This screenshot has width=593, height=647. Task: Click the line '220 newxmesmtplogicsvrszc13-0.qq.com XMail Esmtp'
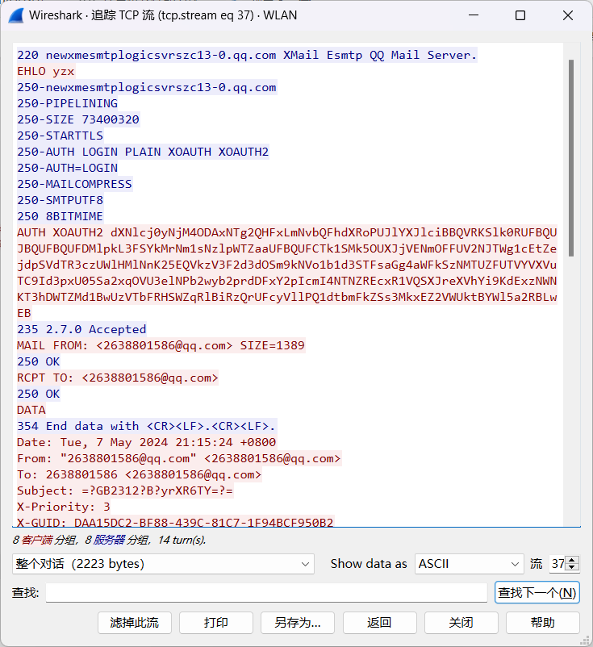247,55
